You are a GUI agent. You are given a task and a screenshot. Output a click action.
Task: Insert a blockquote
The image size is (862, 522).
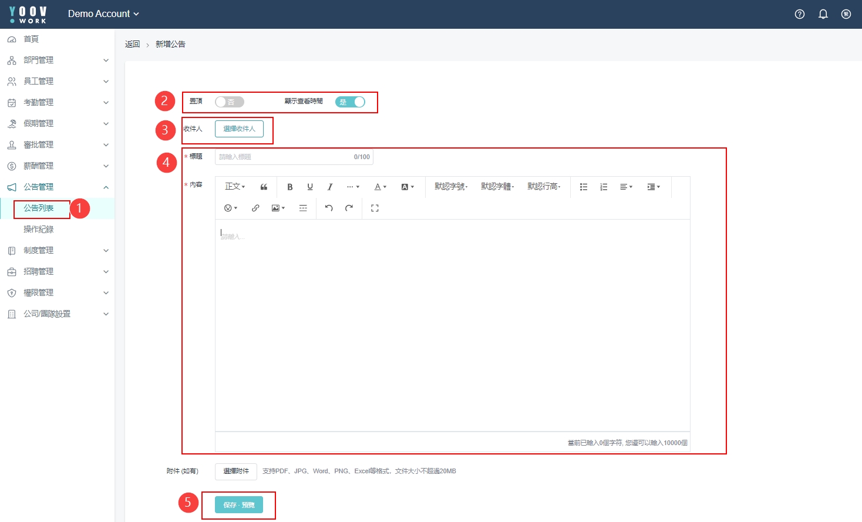pos(264,187)
